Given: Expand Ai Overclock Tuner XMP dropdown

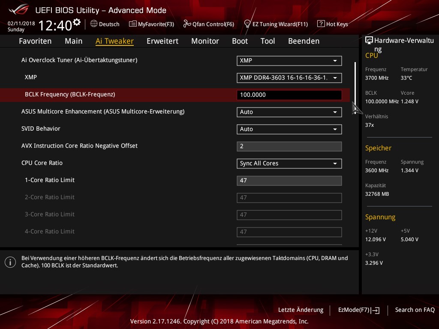Looking at the screenshot, I should tap(289, 61).
